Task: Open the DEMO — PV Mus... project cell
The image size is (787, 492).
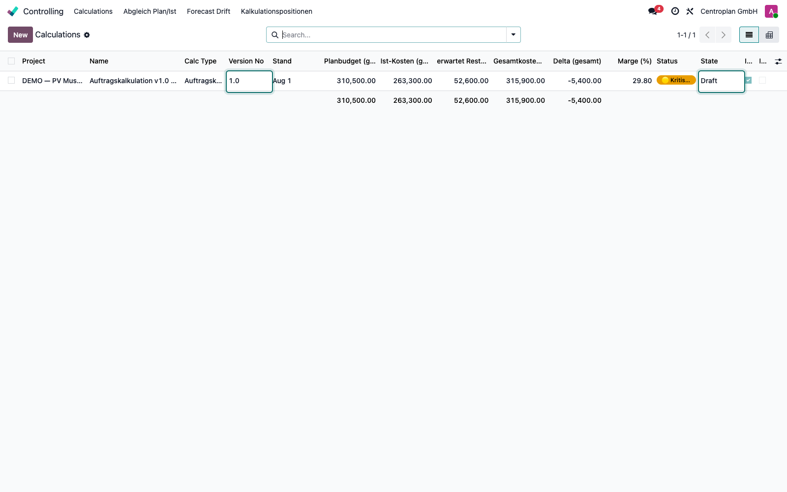Action: pyautogui.click(x=53, y=81)
